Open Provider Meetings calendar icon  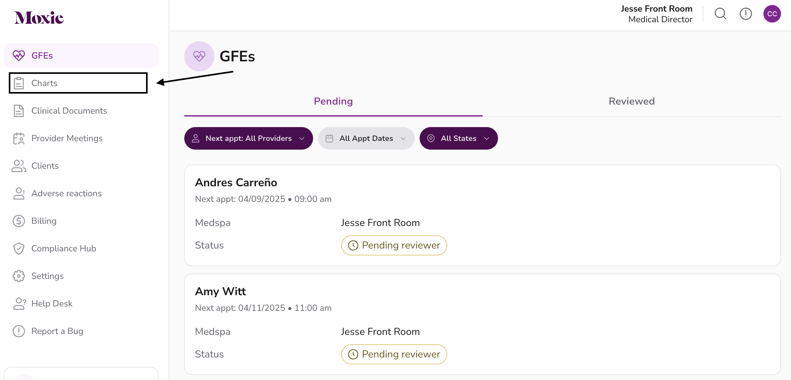click(19, 138)
